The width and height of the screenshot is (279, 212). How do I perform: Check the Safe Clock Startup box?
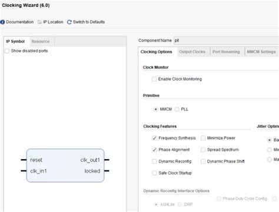[x=154, y=173]
